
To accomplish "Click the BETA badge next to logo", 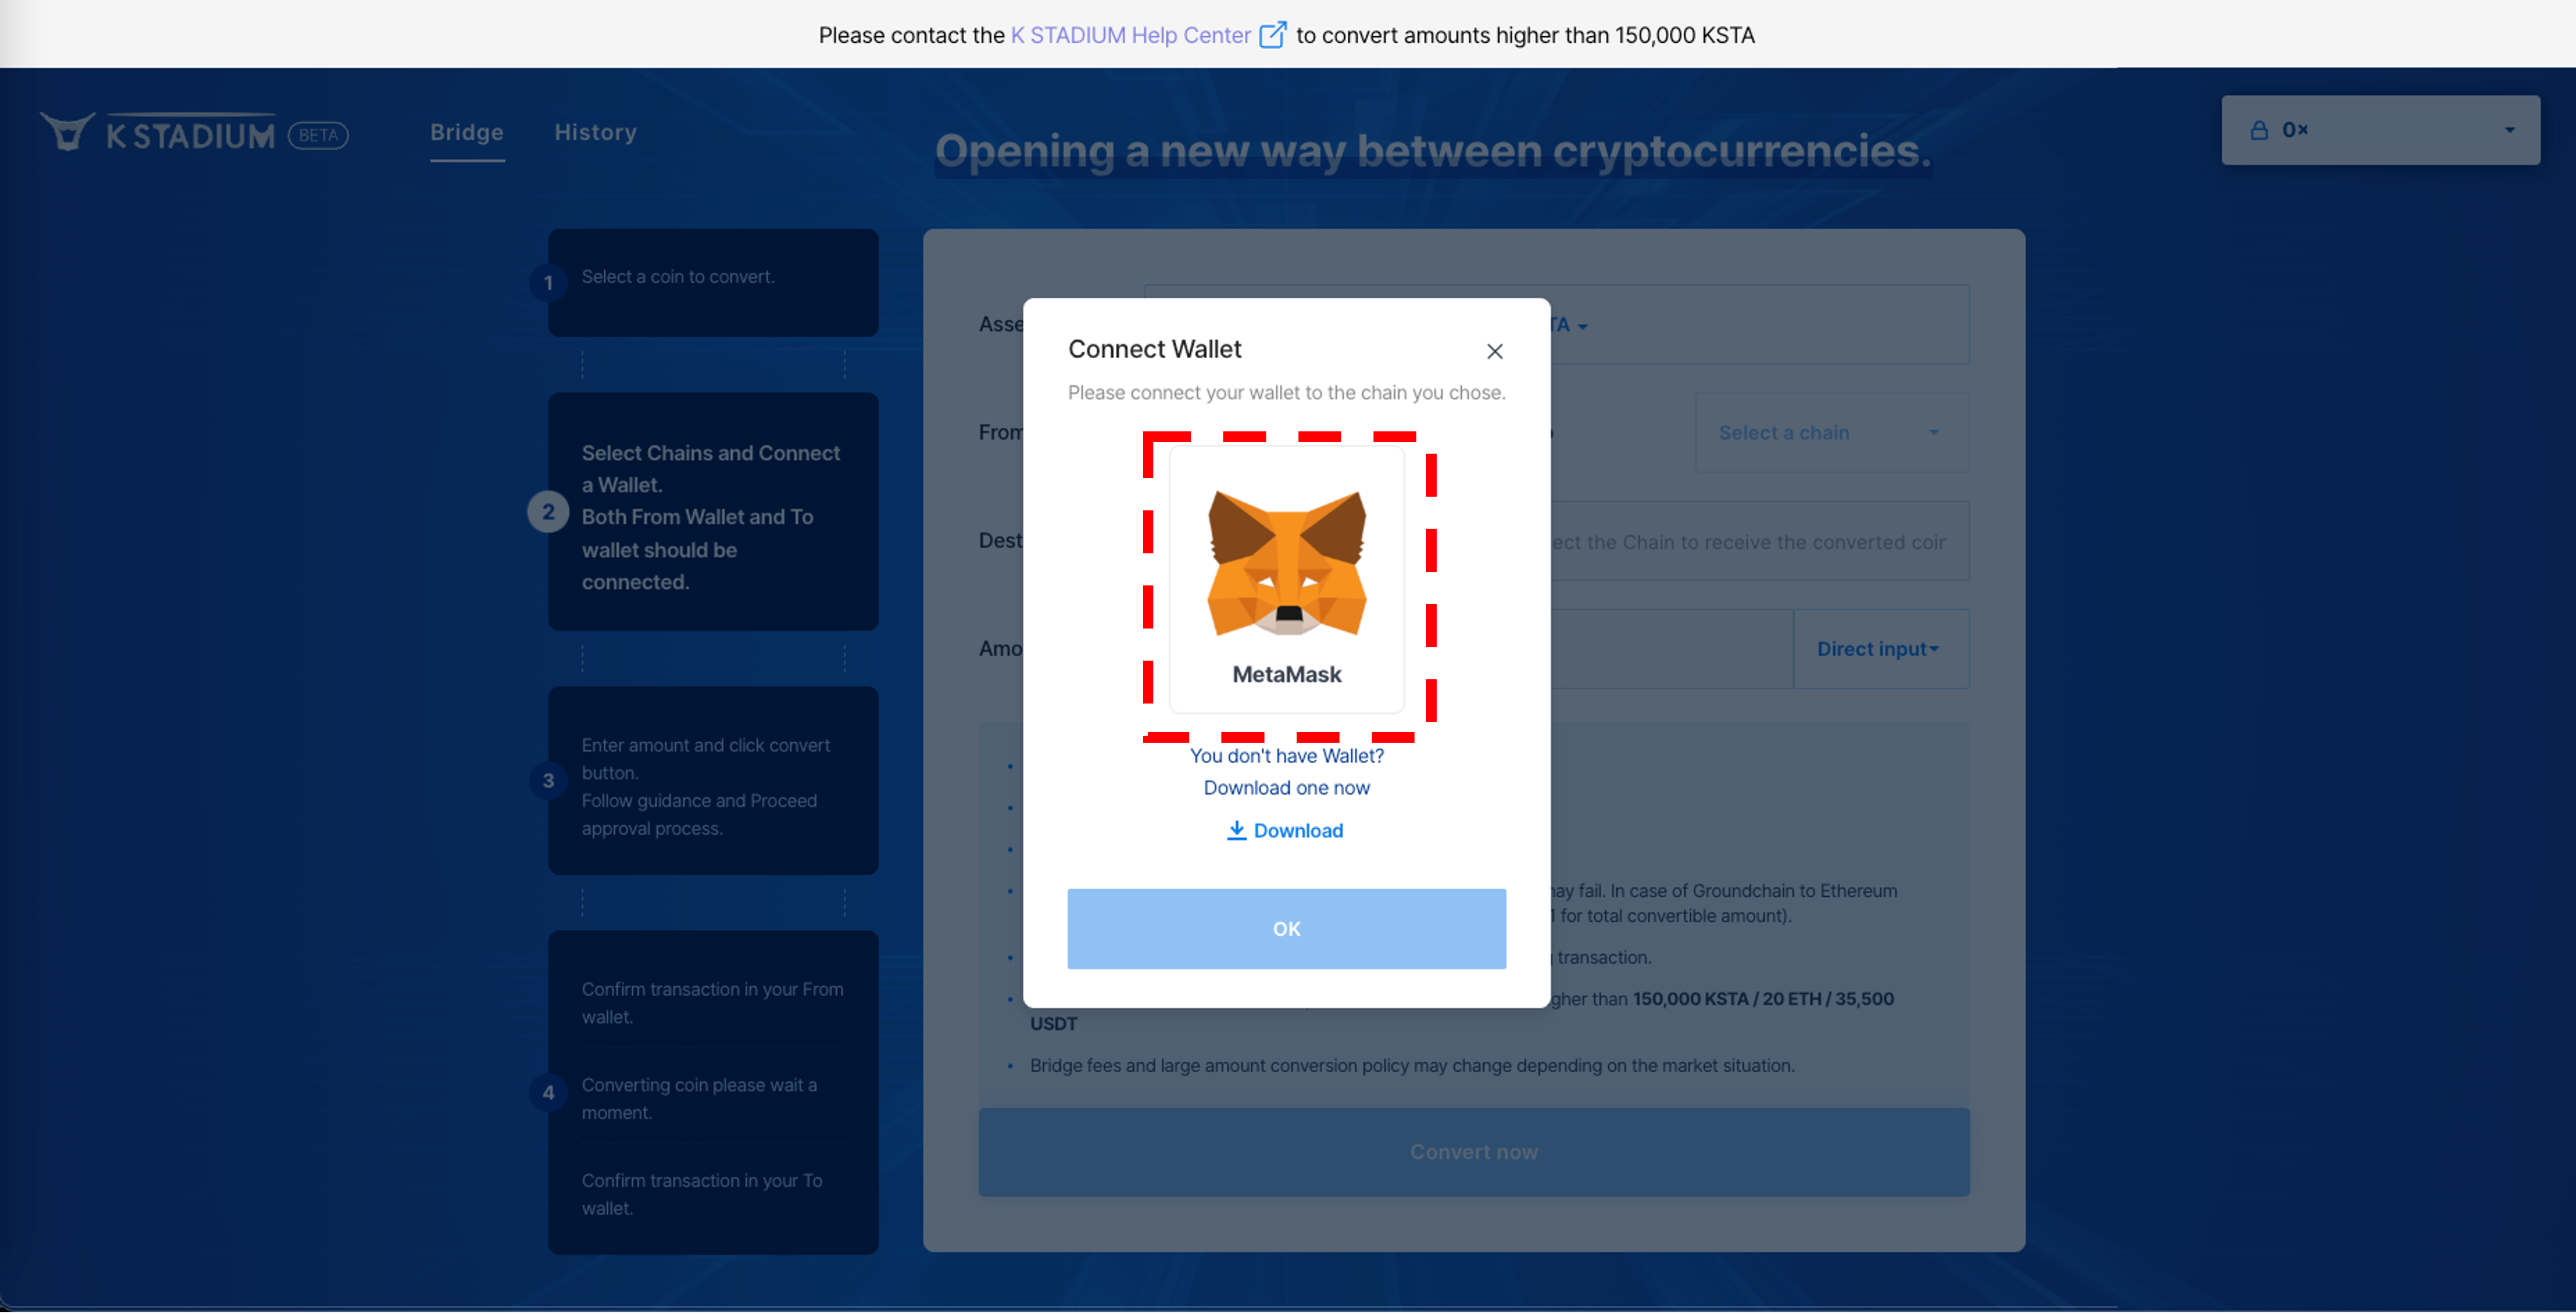I will (318, 135).
